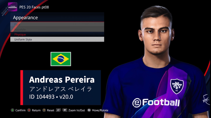Viewport: 211px width, 118px height.
Task: Open the Physique option
Action: coord(57,34)
